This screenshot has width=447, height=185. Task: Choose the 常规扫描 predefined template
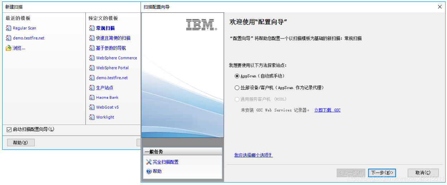(105, 28)
